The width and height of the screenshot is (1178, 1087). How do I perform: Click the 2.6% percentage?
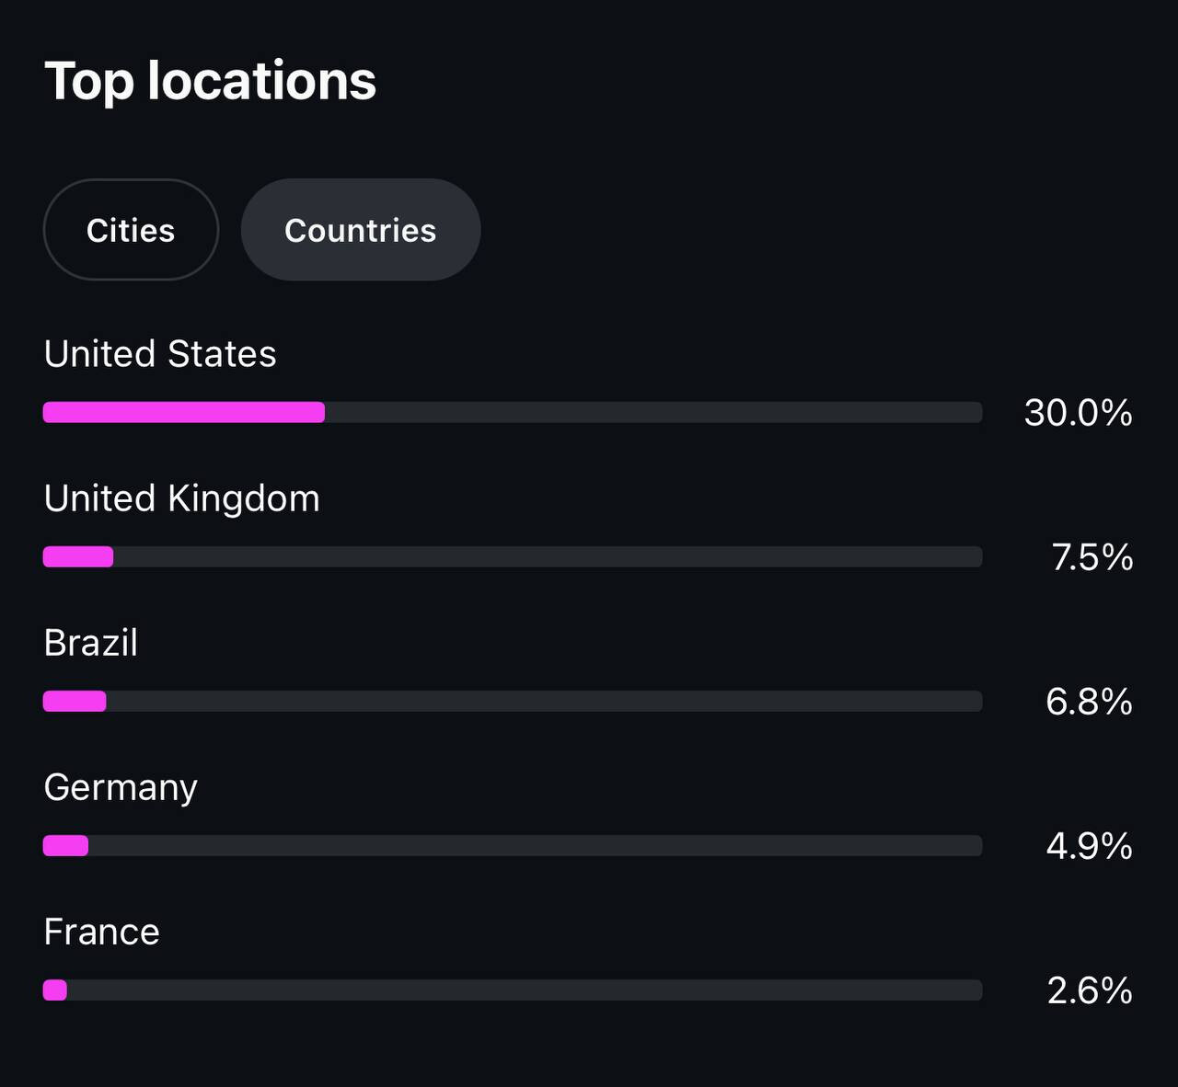[1090, 990]
